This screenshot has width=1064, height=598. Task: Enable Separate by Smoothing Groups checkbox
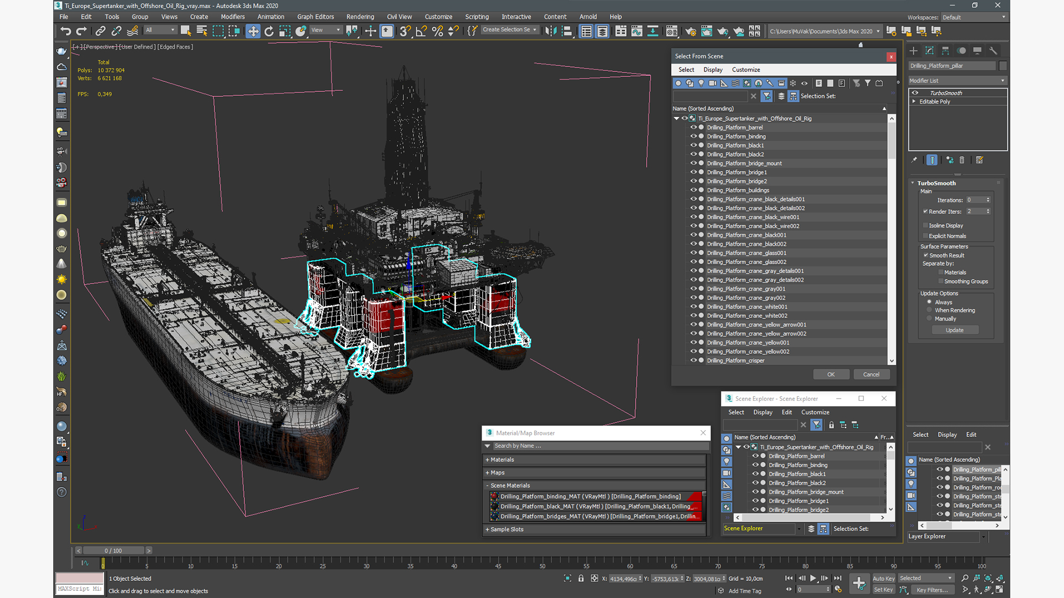click(x=941, y=281)
